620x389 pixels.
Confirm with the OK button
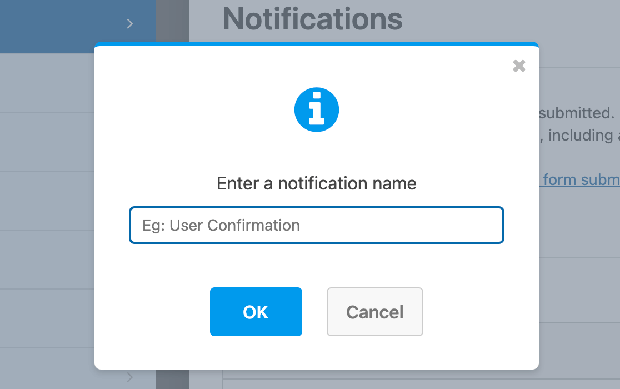point(256,312)
